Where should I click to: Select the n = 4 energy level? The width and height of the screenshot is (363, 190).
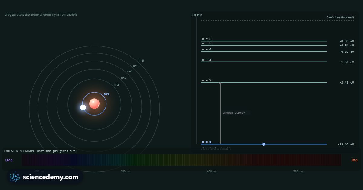point(264,52)
